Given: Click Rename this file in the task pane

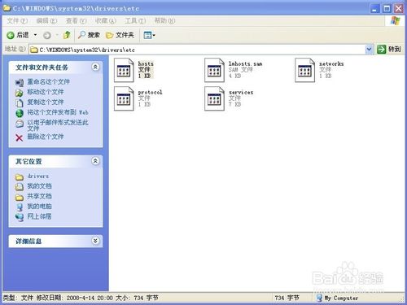Looking at the screenshot, I should (x=48, y=81).
